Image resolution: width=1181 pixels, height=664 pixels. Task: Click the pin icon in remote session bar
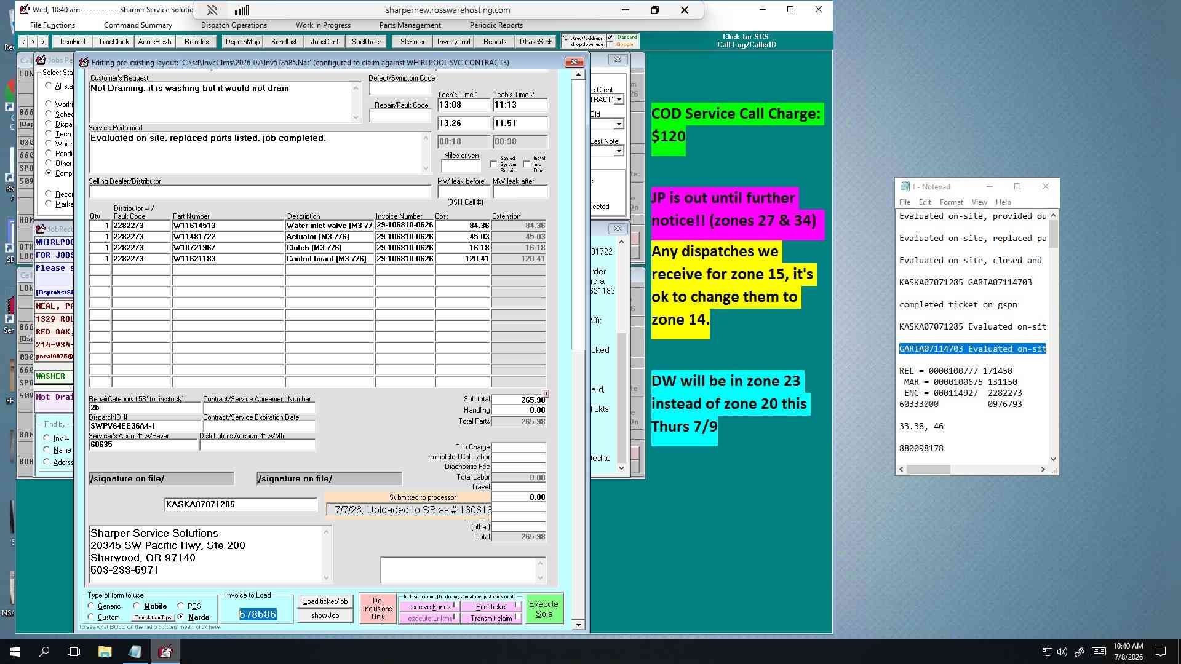pyautogui.click(x=212, y=10)
